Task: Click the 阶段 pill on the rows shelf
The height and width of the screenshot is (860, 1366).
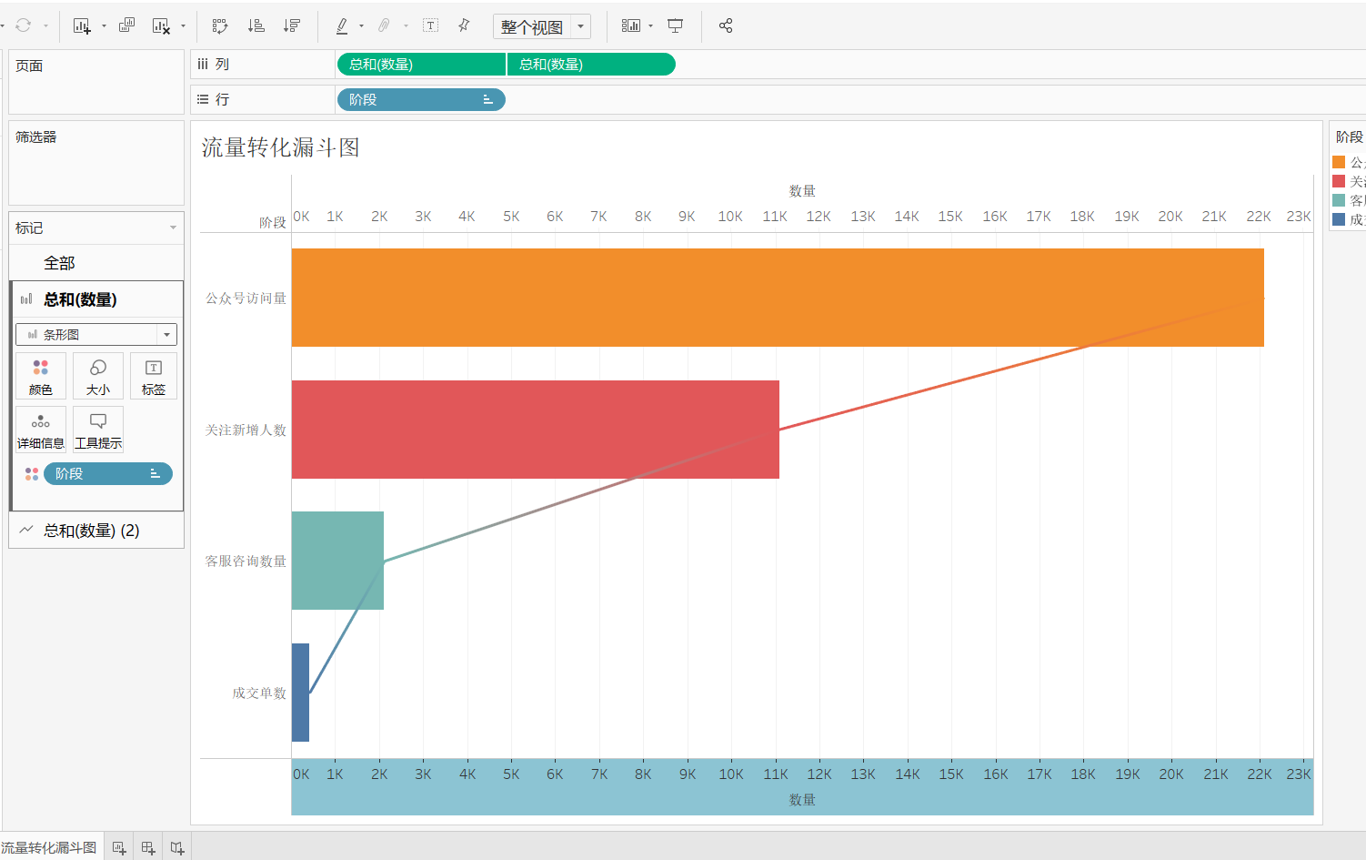Action: click(x=421, y=100)
